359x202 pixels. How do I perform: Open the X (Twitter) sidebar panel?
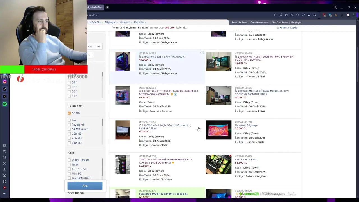click(5, 97)
